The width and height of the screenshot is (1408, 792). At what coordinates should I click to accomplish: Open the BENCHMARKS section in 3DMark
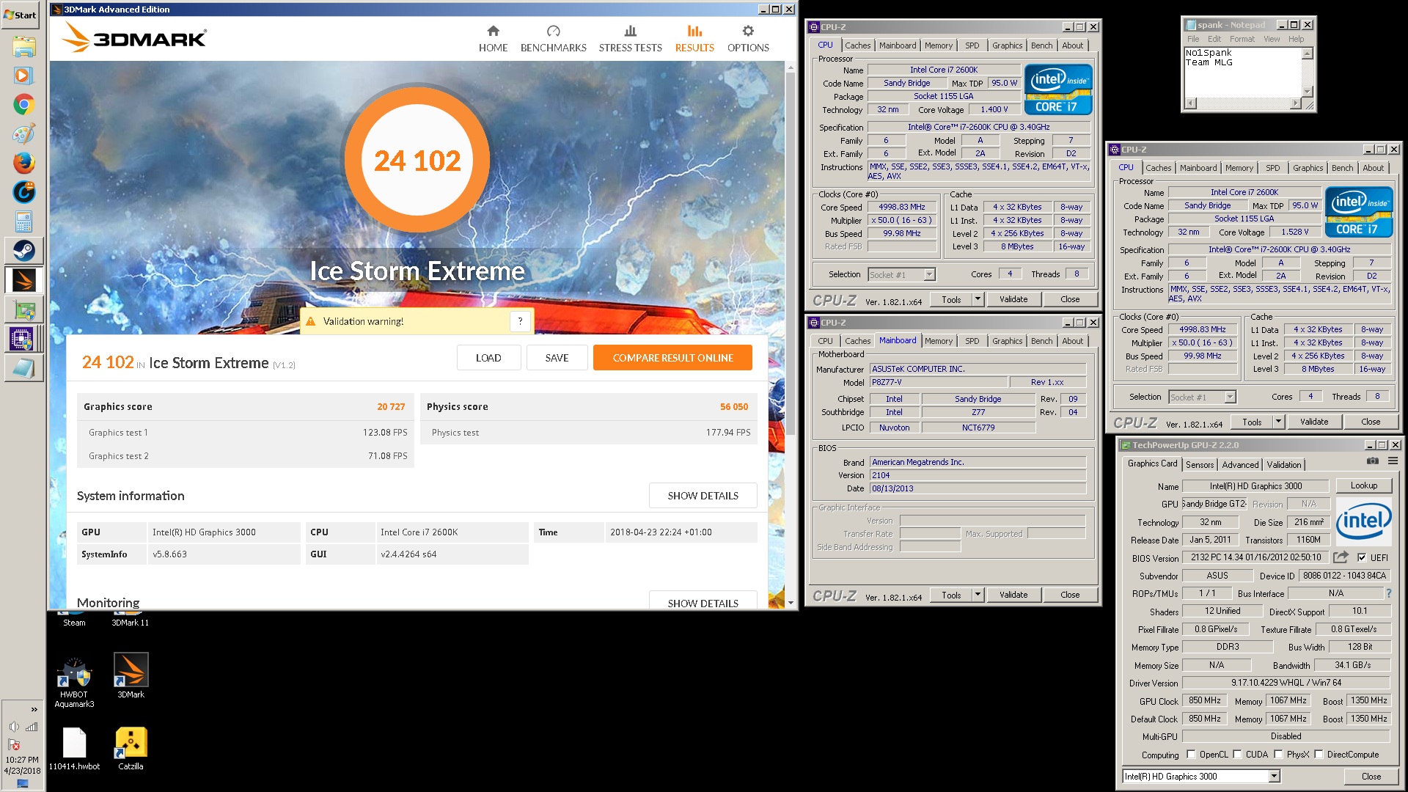(x=553, y=39)
